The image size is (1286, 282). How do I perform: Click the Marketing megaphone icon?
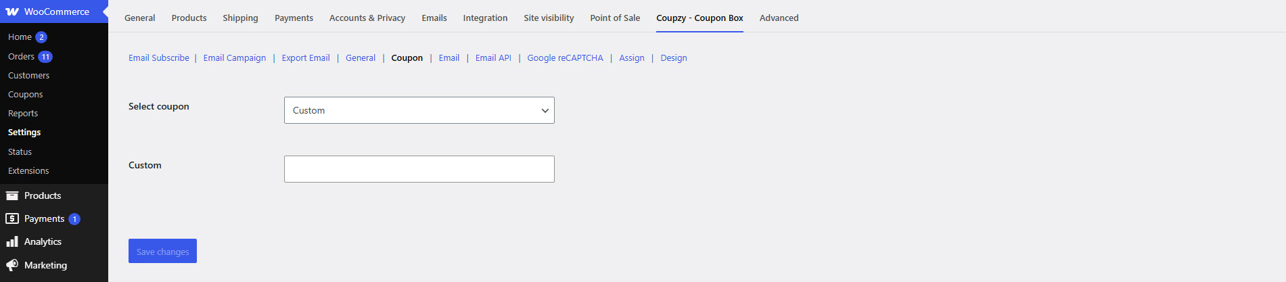(12, 265)
